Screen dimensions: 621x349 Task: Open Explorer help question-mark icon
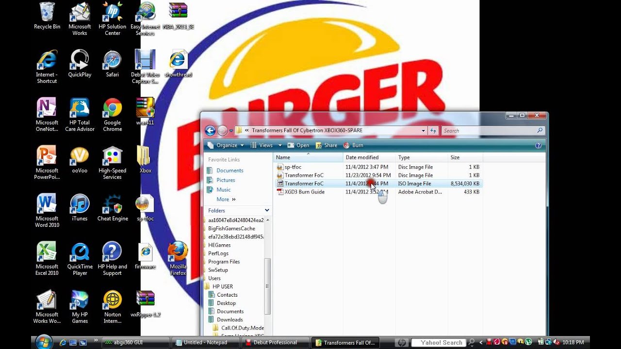point(538,145)
